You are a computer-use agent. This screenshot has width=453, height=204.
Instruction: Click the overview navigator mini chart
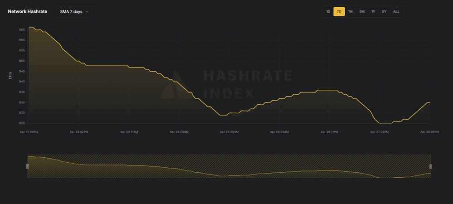click(x=229, y=166)
